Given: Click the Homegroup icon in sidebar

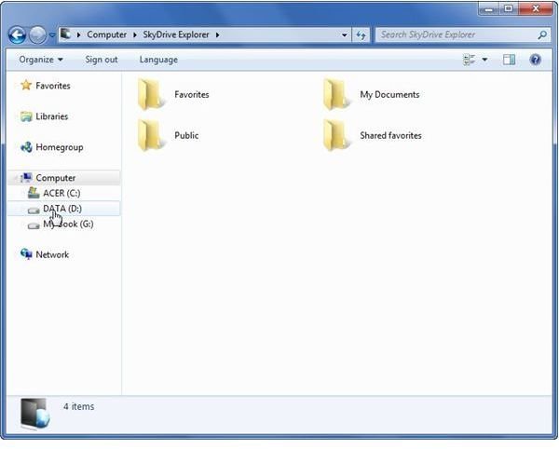Looking at the screenshot, I should tap(26, 147).
